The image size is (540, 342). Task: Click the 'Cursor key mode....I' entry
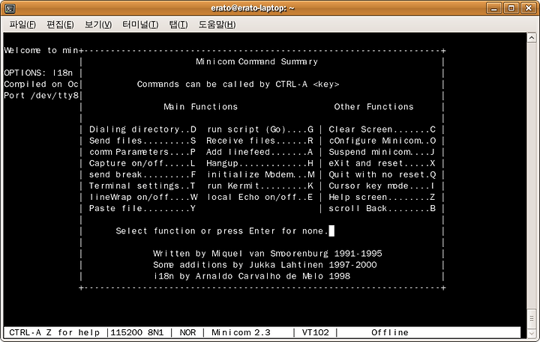pos(382,186)
